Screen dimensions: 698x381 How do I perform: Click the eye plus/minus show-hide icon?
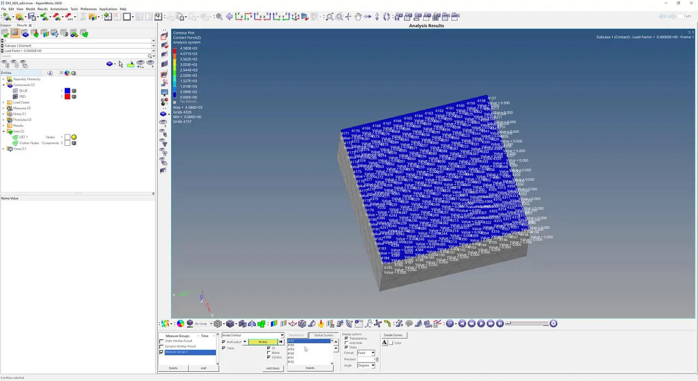[x=141, y=64]
